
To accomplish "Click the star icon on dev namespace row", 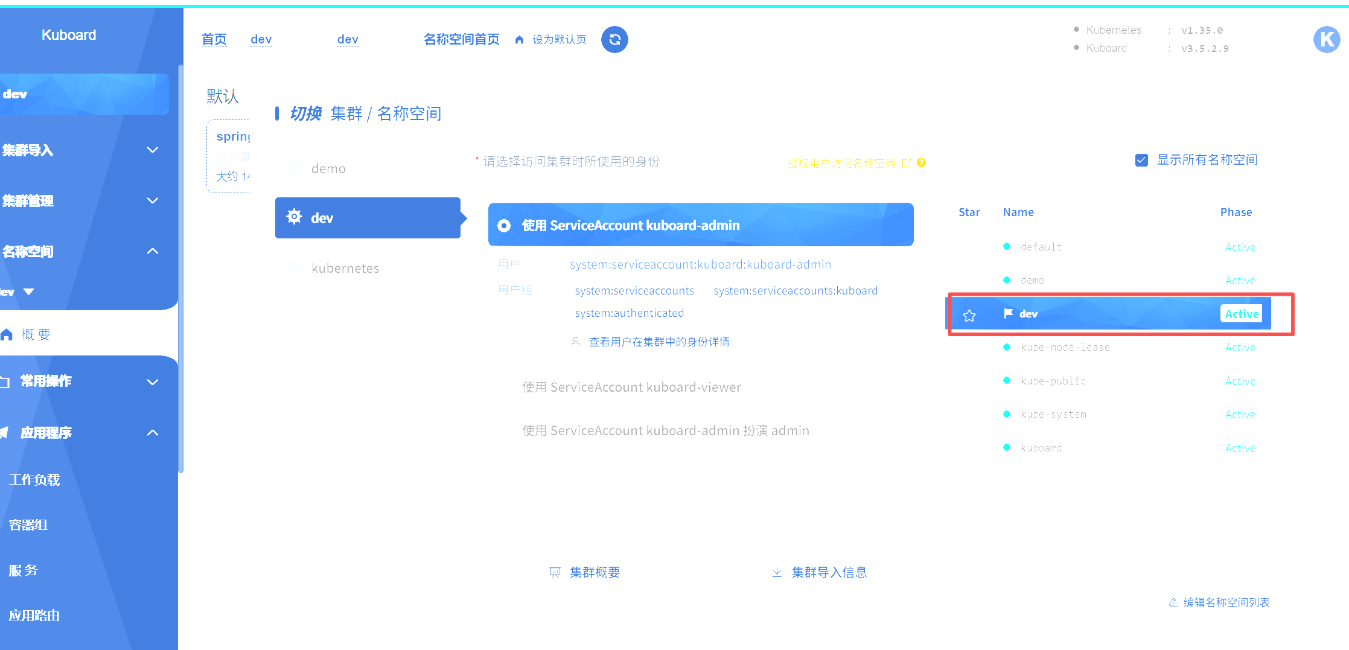I will click(969, 316).
